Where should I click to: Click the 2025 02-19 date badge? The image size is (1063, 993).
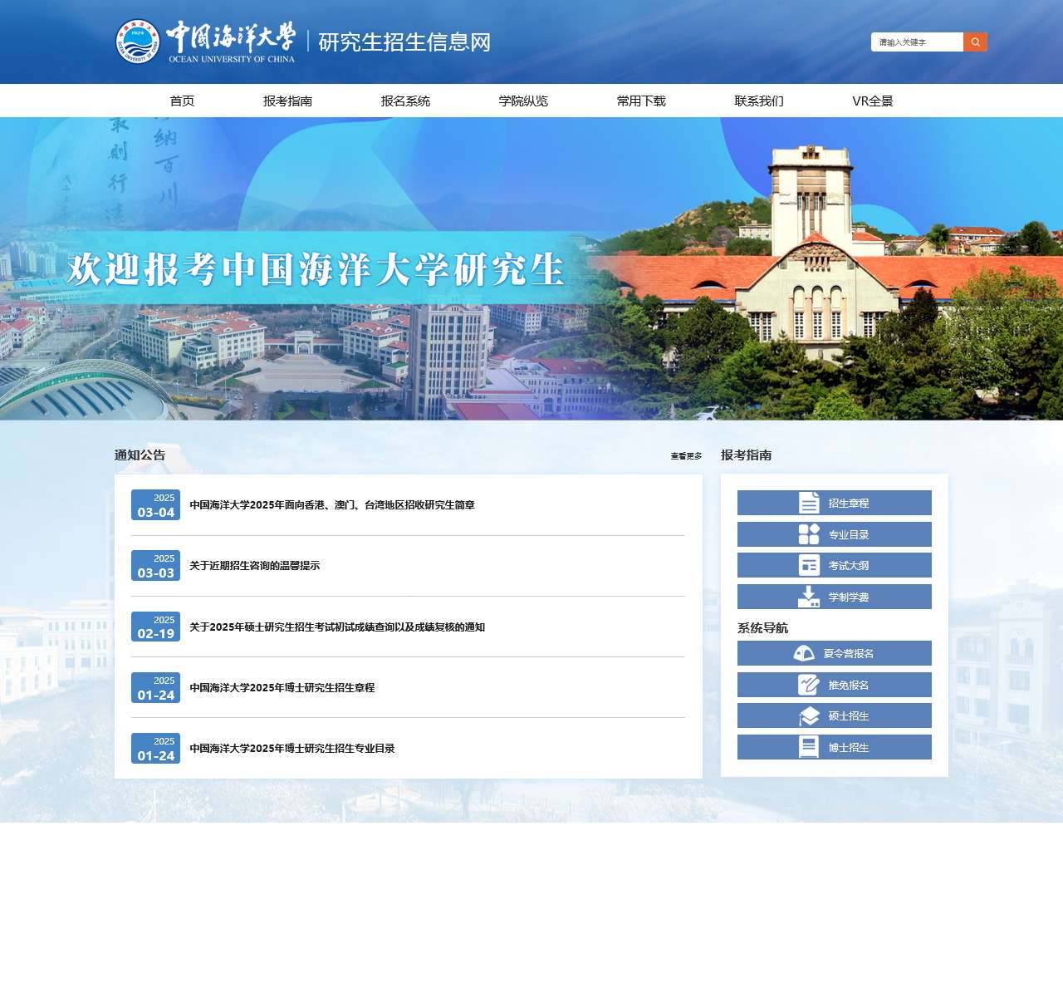point(155,627)
